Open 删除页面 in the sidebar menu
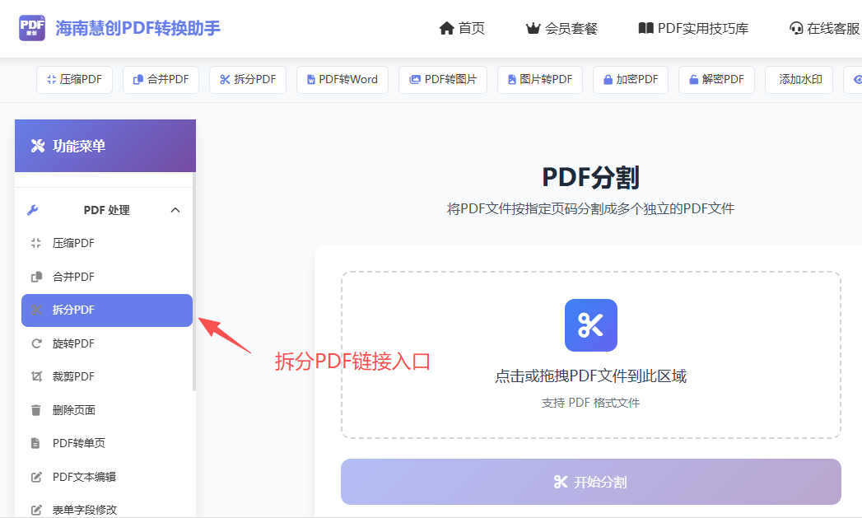This screenshot has width=862, height=518. point(107,410)
